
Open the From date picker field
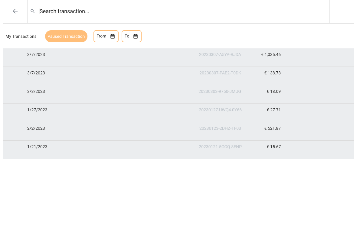point(102,36)
